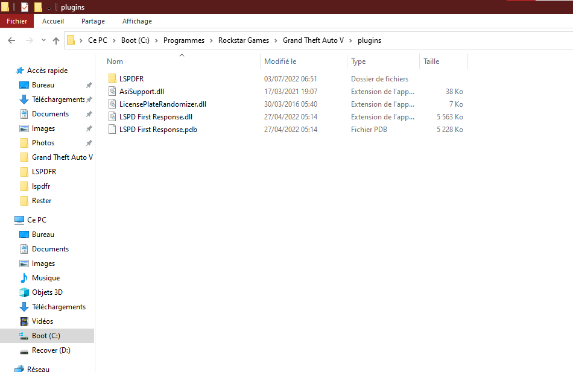The width and height of the screenshot is (573, 372).
Task: Open pinned Bureau under Accès rapide
Action: (x=43, y=85)
